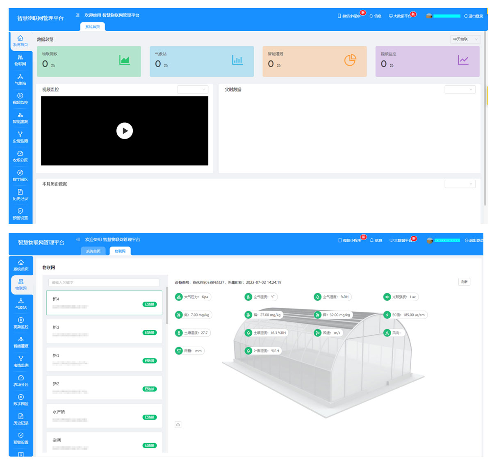The width and height of the screenshot is (492, 464).
Task: Click the bar chart icon on 气象站 card
Action: coord(237,60)
